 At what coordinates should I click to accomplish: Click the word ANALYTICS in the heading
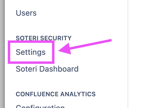[78, 94]
